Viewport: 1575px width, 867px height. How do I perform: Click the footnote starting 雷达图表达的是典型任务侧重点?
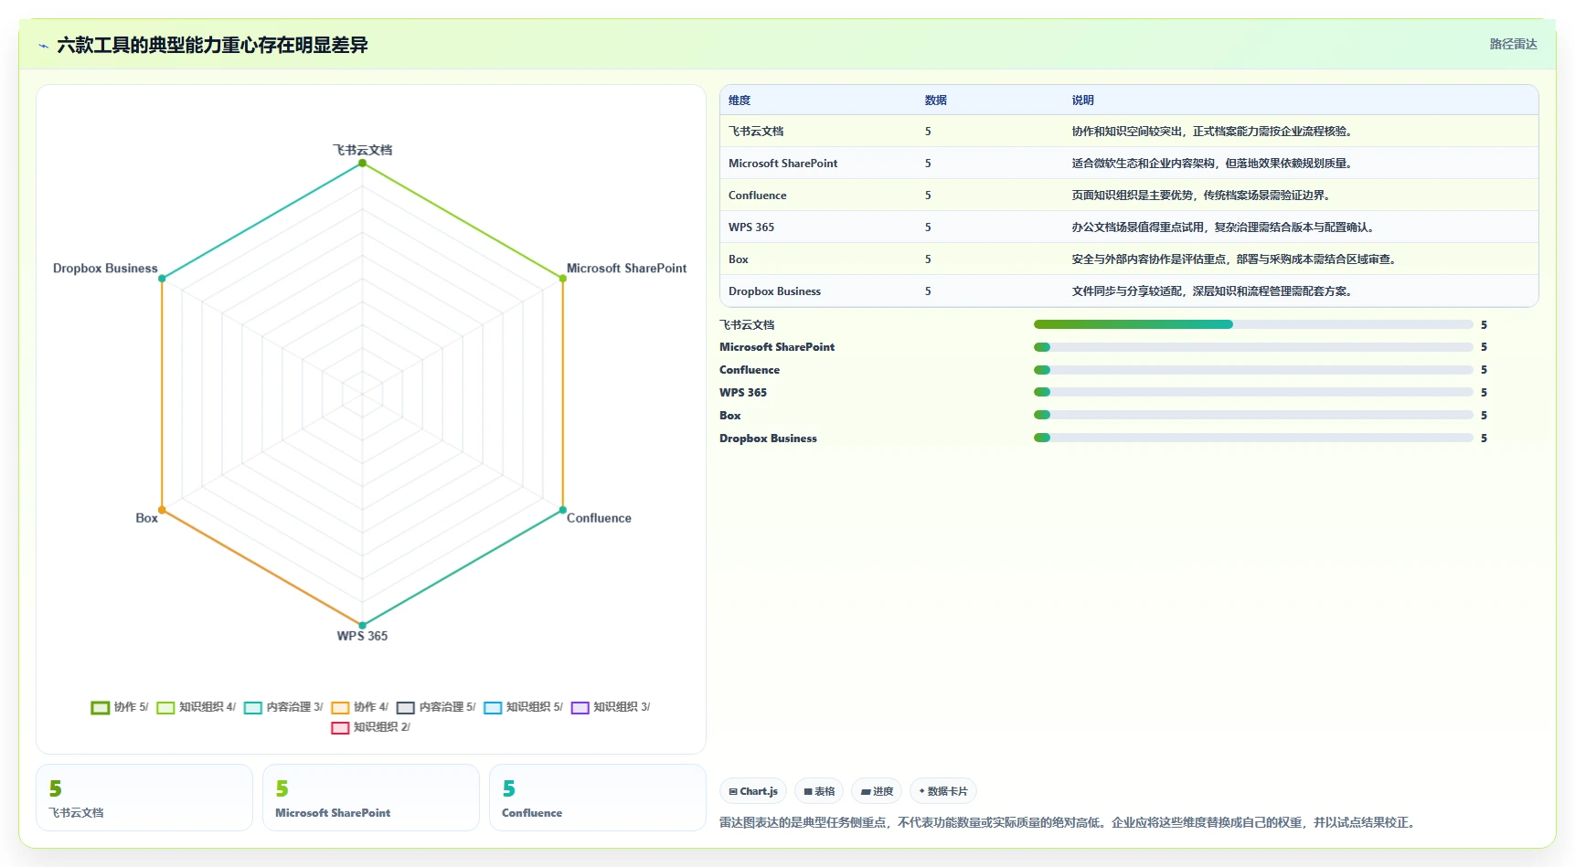pyautogui.click(x=1070, y=823)
